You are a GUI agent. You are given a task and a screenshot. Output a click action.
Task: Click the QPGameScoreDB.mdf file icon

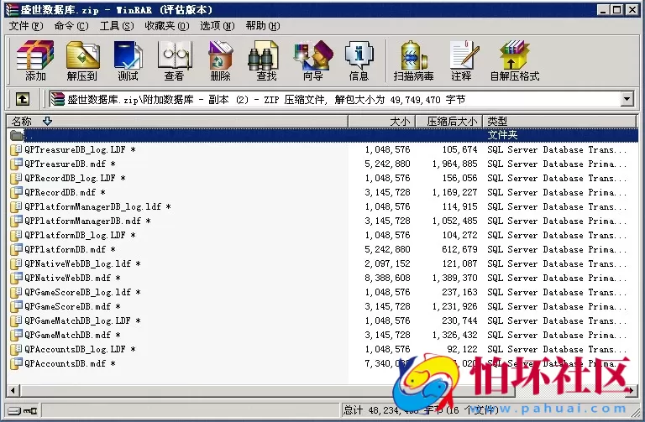16,306
